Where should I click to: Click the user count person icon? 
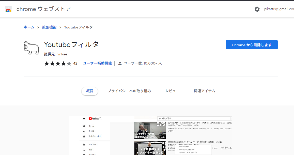(x=120, y=64)
